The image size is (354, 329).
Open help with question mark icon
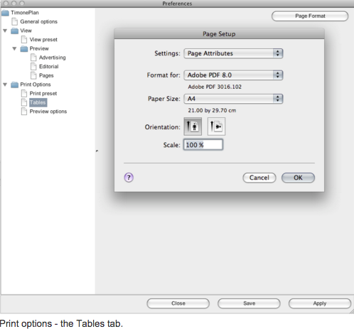coord(129,178)
